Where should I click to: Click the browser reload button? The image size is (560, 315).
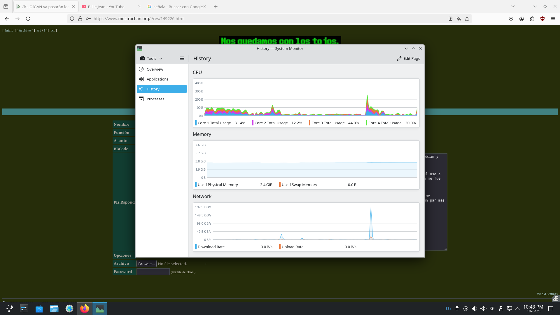[28, 19]
